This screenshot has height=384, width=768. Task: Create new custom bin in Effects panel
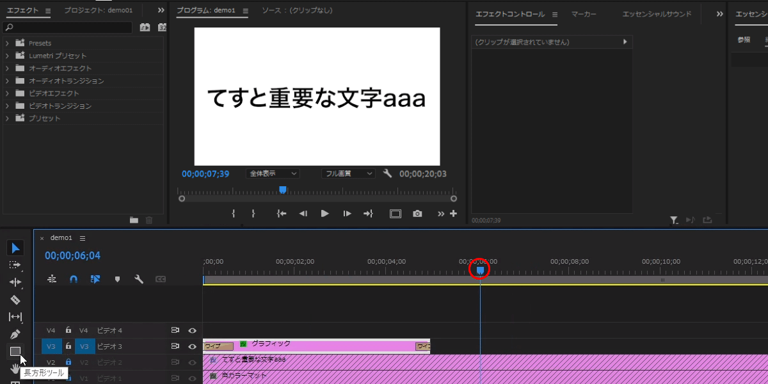134,220
